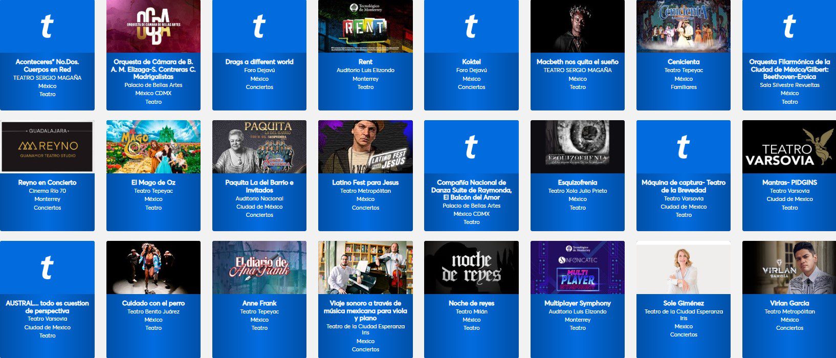This screenshot has height=358, width=836.
Task: Open the Anne Frank event title
Action: pos(259,303)
